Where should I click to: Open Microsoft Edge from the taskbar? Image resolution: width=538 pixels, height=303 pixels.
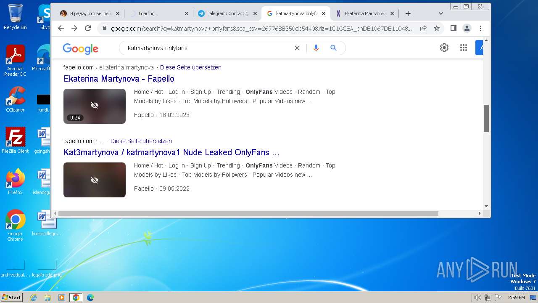90,298
